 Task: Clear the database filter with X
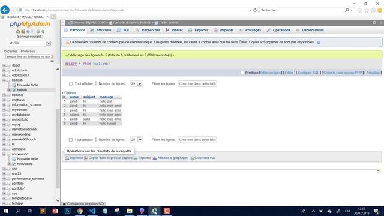(x=52, y=56)
